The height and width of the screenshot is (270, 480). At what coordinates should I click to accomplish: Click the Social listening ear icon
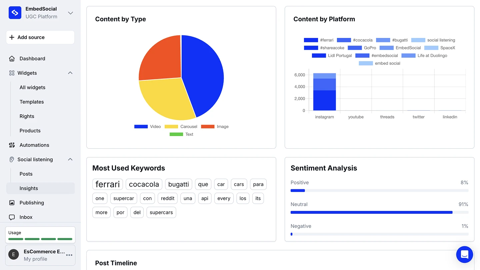point(12,159)
